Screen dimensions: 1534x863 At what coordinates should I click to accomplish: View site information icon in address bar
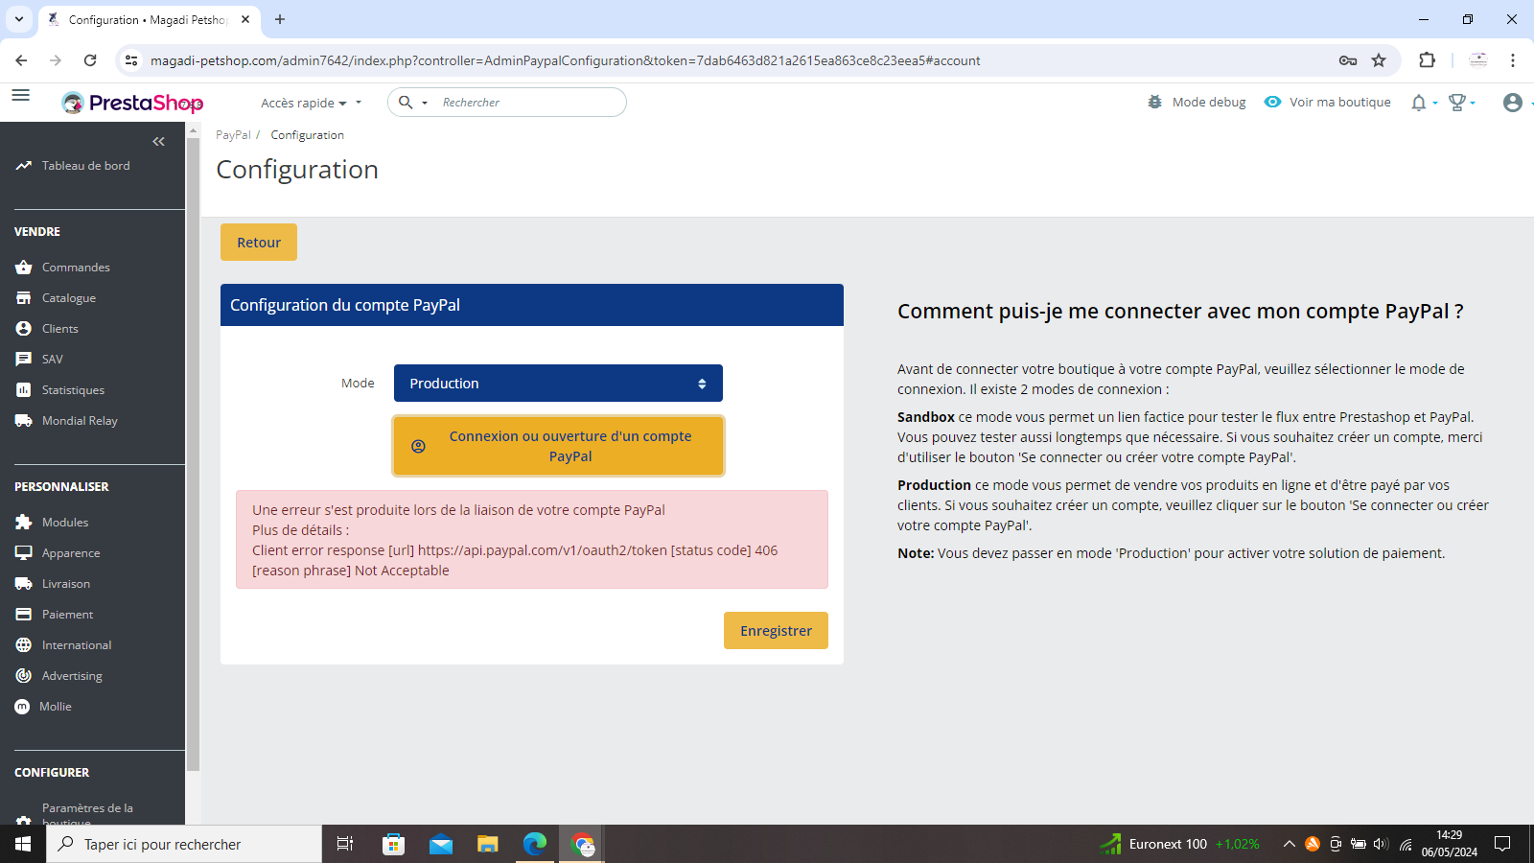click(x=132, y=60)
